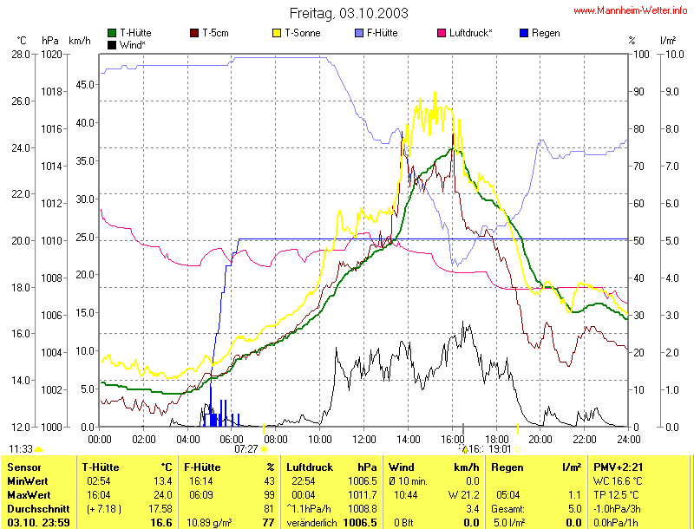Click the green T-Hütte legend swatch
The height and width of the screenshot is (529, 694).
coord(112,33)
